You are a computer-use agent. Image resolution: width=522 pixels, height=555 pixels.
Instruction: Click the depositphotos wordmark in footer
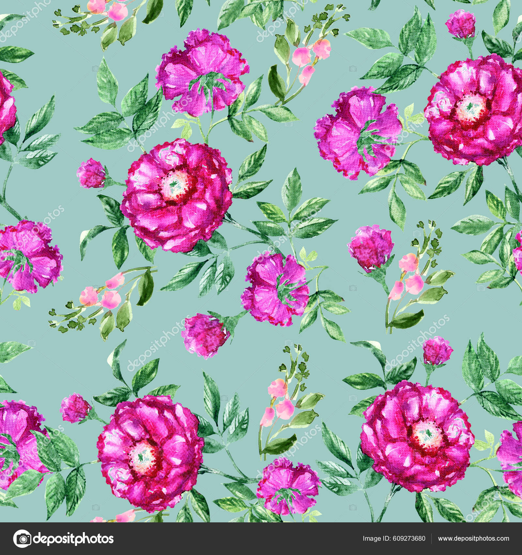pos(74,539)
